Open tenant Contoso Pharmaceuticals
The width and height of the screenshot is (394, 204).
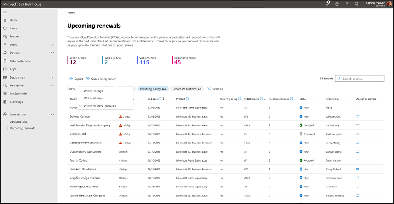coord(86,143)
